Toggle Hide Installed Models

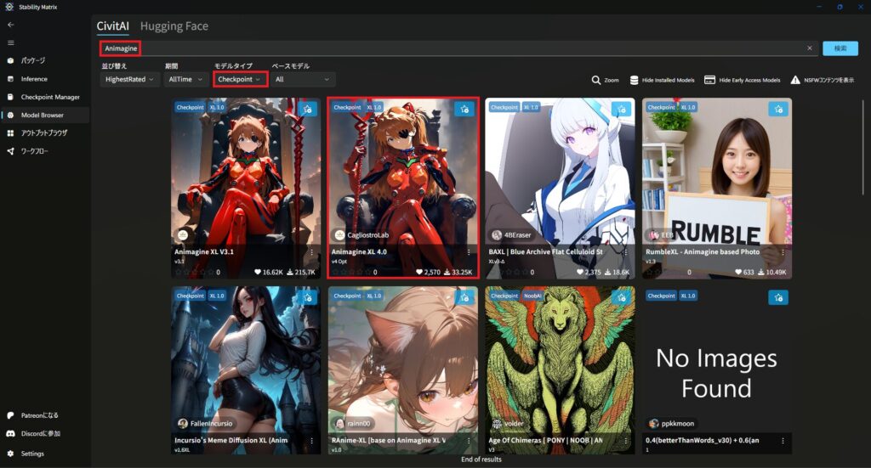click(662, 80)
